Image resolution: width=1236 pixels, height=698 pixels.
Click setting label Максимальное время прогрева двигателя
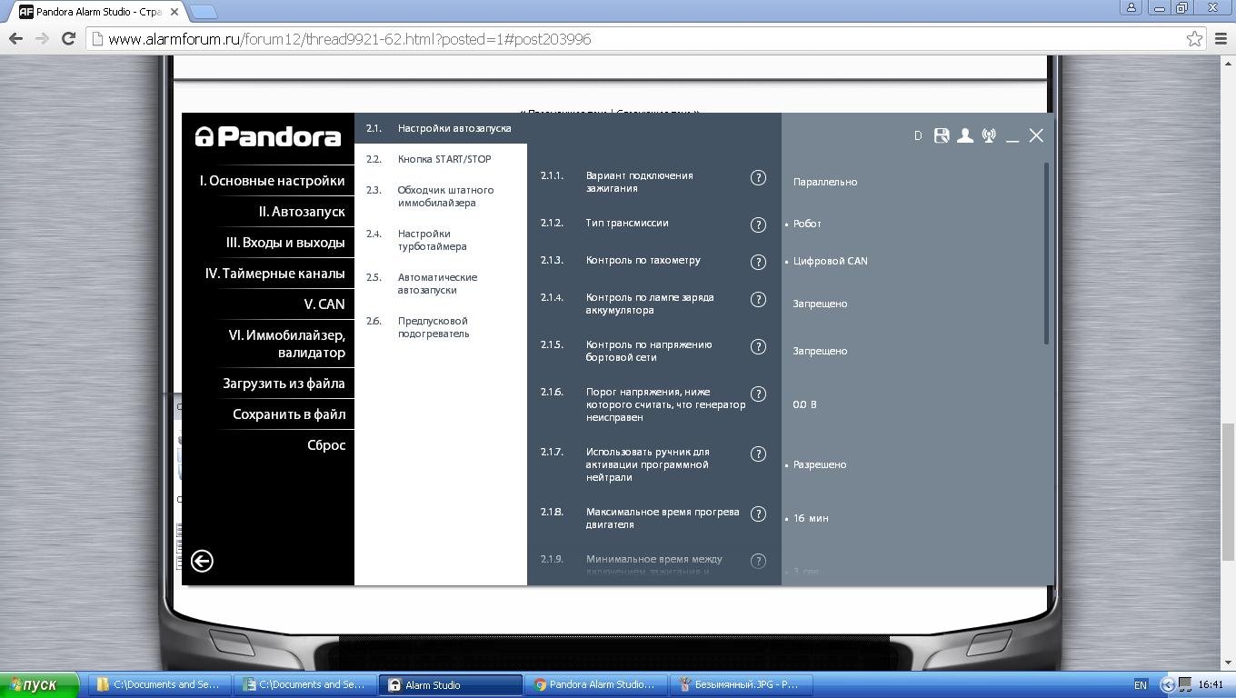[x=663, y=518]
